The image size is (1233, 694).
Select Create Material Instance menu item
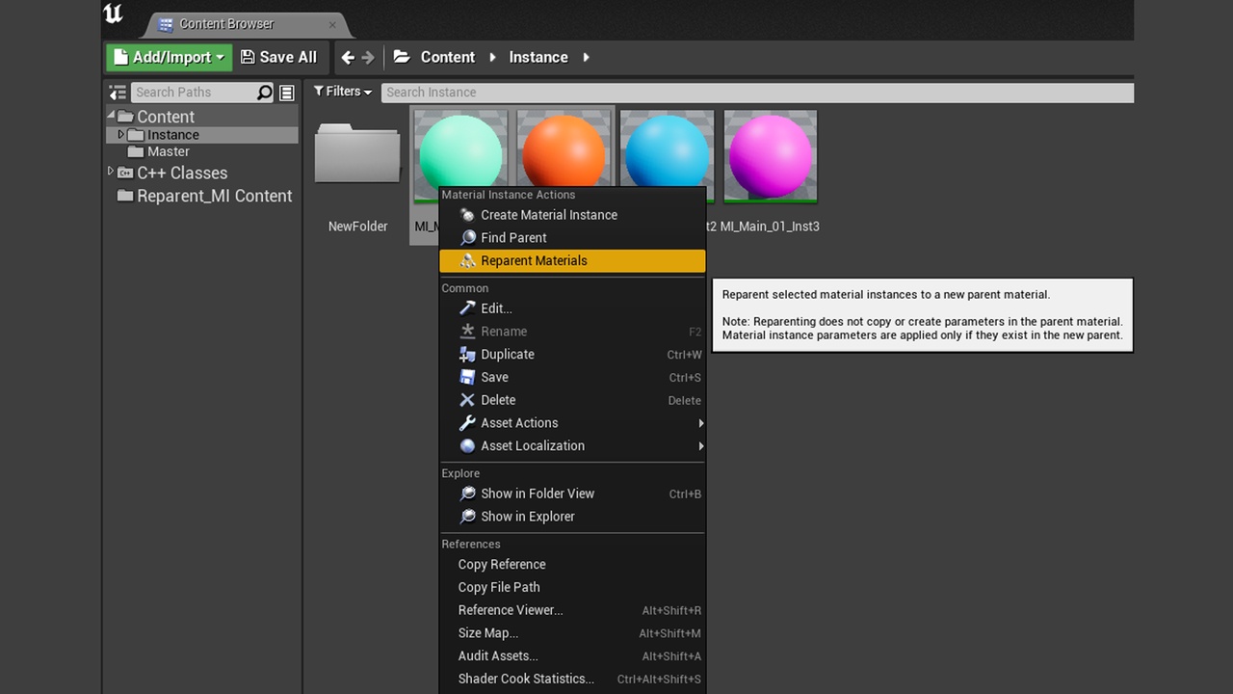point(572,215)
